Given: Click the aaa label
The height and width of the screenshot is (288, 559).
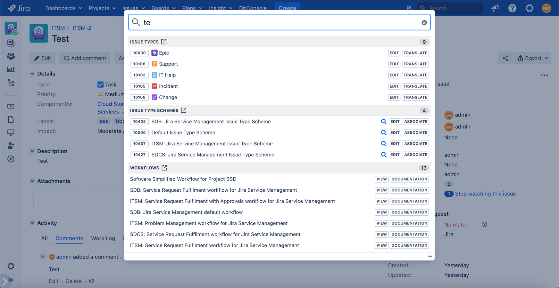Looking at the screenshot, I should (104, 121).
